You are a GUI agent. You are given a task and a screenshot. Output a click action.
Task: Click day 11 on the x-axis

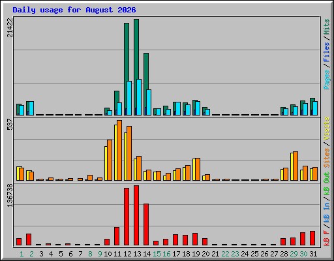click(117, 254)
